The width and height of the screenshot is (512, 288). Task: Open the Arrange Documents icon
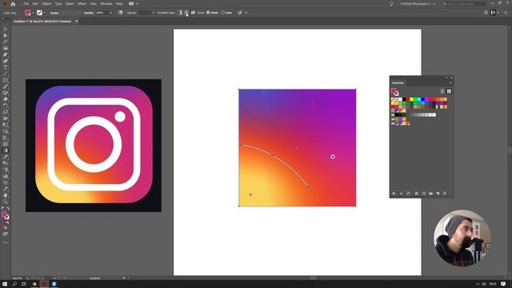pos(131,4)
